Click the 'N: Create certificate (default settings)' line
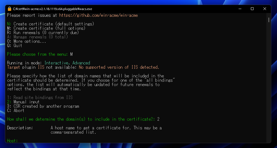 click(x=50, y=24)
